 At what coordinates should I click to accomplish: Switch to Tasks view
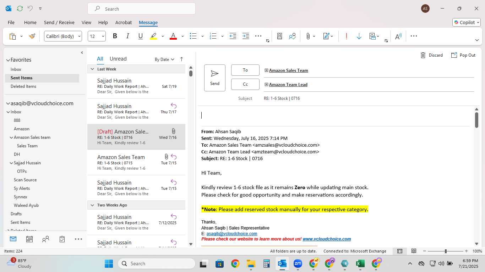click(62, 239)
